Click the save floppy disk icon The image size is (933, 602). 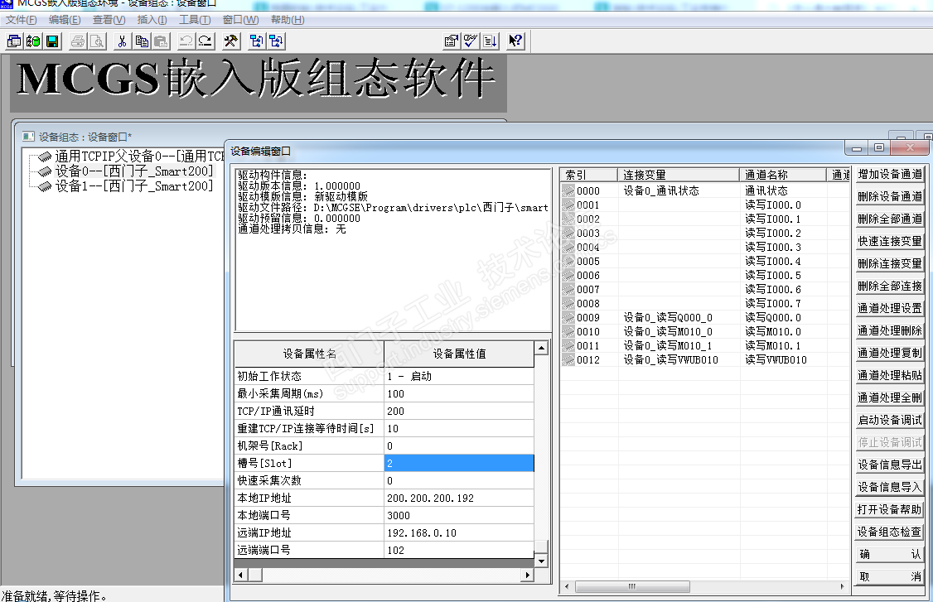tap(52, 41)
